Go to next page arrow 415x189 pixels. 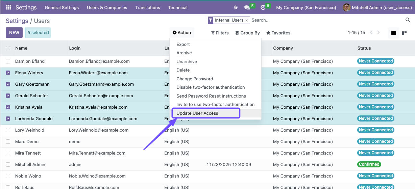tap(379, 33)
